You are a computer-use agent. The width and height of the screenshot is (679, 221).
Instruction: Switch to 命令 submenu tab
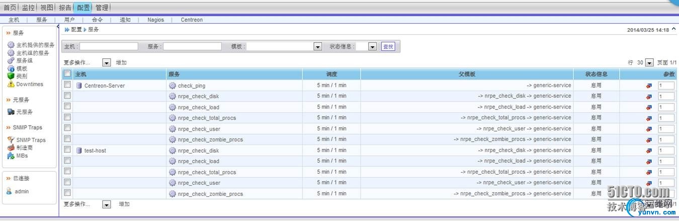coord(97,20)
